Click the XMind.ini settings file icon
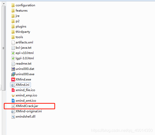The image size is (155, 135). pos(13,85)
